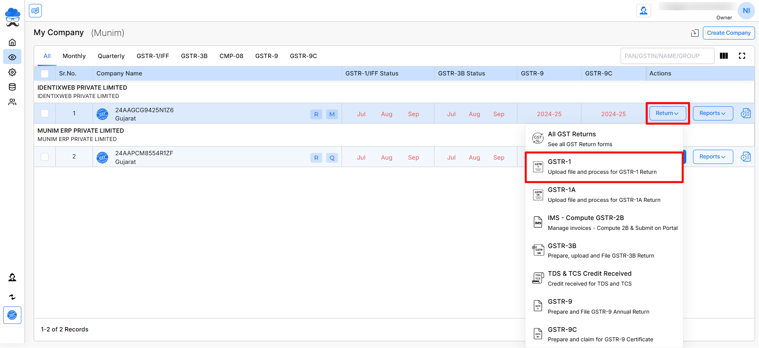Click the import icon beside Create Company
The height and width of the screenshot is (348, 759).
point(695,33)
